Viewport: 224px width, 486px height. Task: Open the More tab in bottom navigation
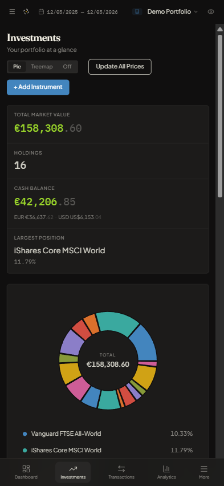[x=204, y=472]
